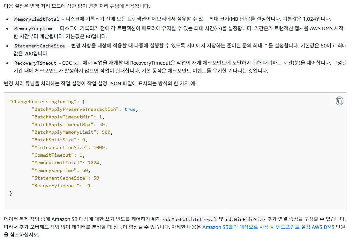This screenshot has width=353, height=241.
Task: Click the copy code icon in code block
Action: [339, 101]
